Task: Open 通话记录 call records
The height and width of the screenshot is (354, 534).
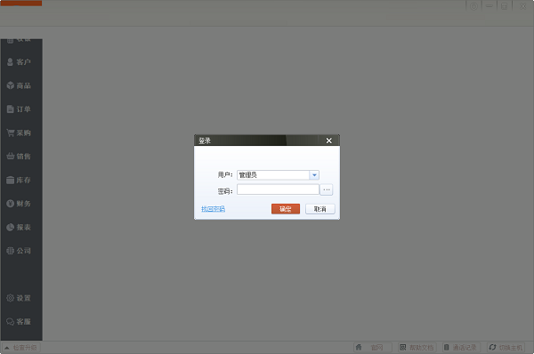Action: point(461,348)
